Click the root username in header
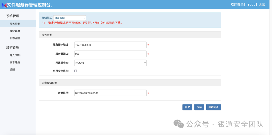 (x=251, y=5)
